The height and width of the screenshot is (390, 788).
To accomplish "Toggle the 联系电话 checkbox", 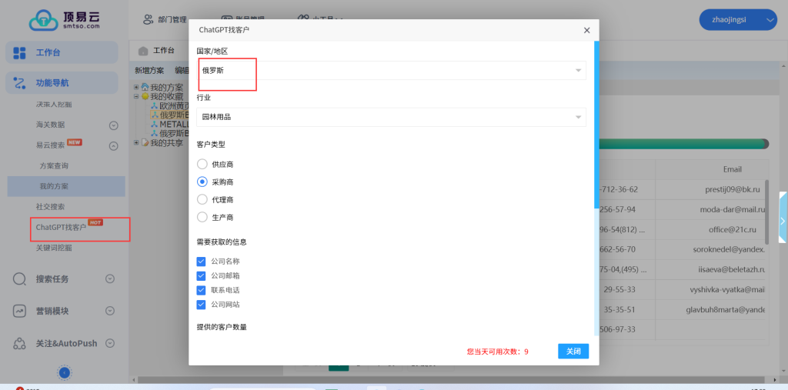I will (x=202, y=290).
